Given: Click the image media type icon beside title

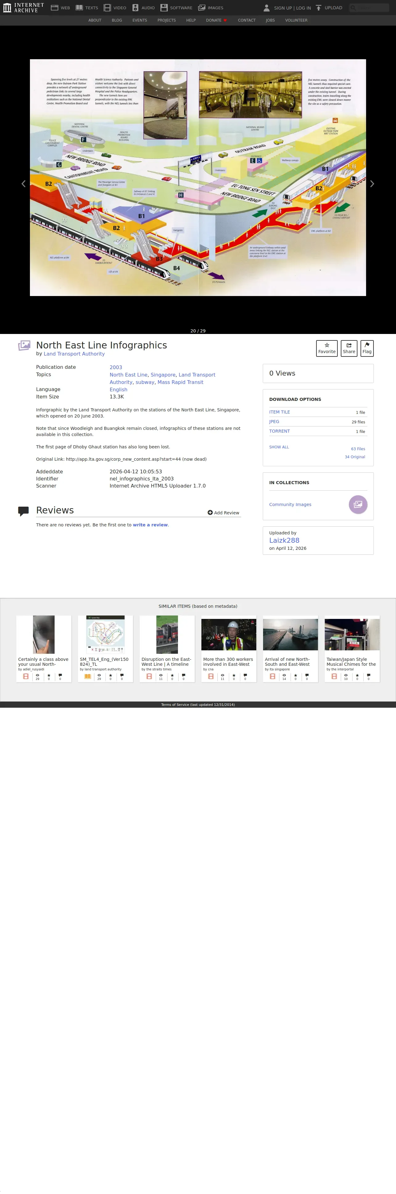Looking at the screenshot, I should [24, 345].
